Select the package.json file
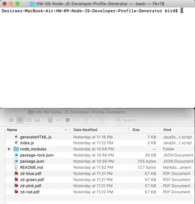 (x=32, y=161)
